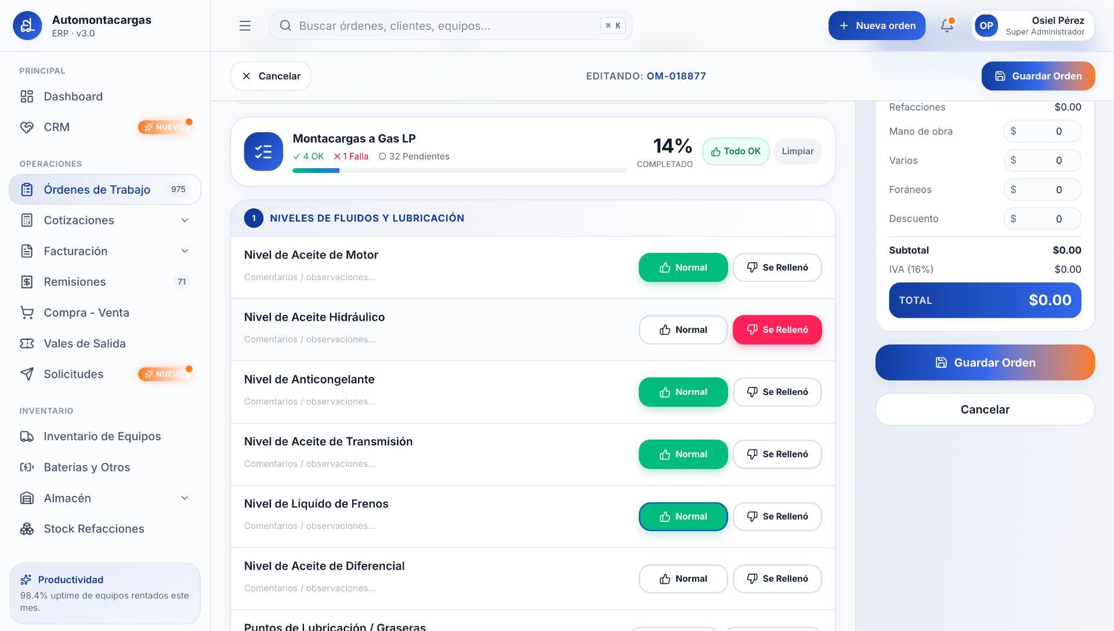1114x631 pixels.
Task: Click the search magnifier icon
Action: (285, 26)
